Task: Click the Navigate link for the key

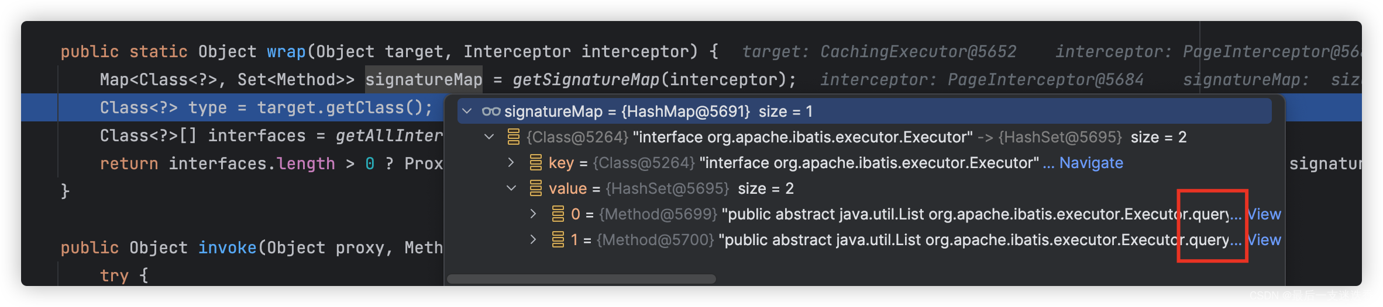Action: pyautogui.click(x=1091, y=163)
